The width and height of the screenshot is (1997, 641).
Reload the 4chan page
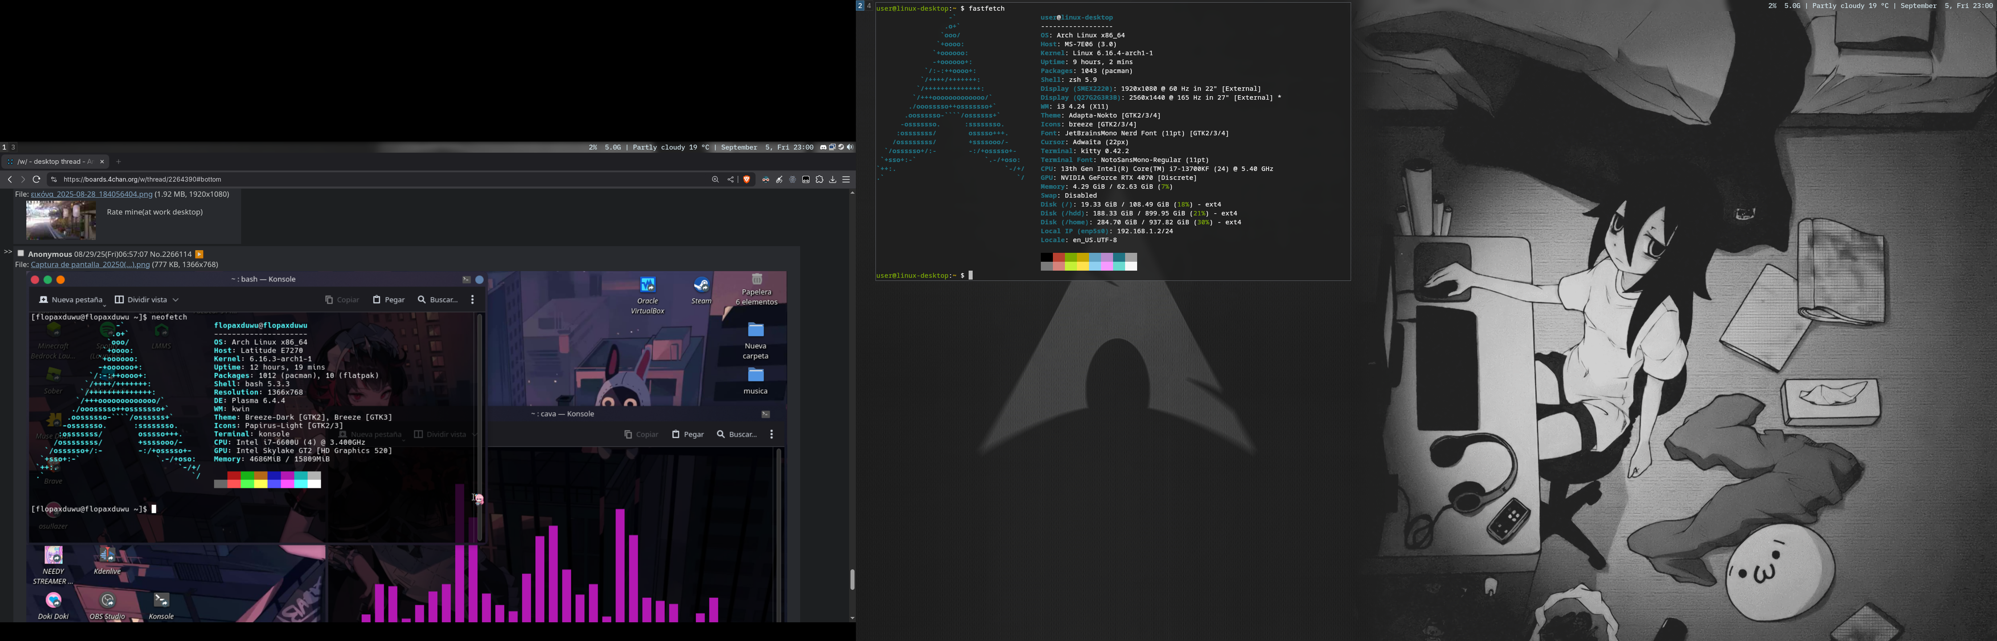click(36, 179)
